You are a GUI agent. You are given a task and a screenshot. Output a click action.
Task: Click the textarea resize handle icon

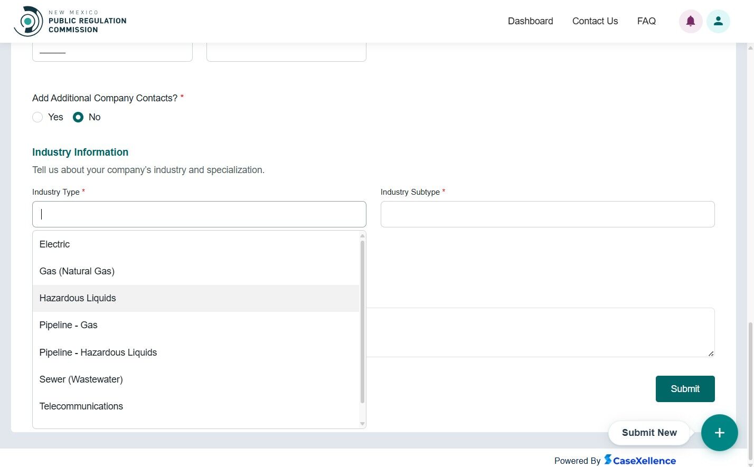pos(711,354)
